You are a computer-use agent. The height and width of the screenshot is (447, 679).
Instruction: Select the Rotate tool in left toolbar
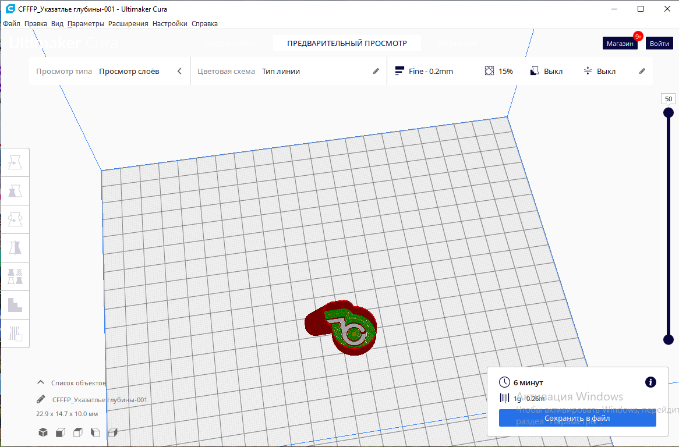click(x=15, y=219)
